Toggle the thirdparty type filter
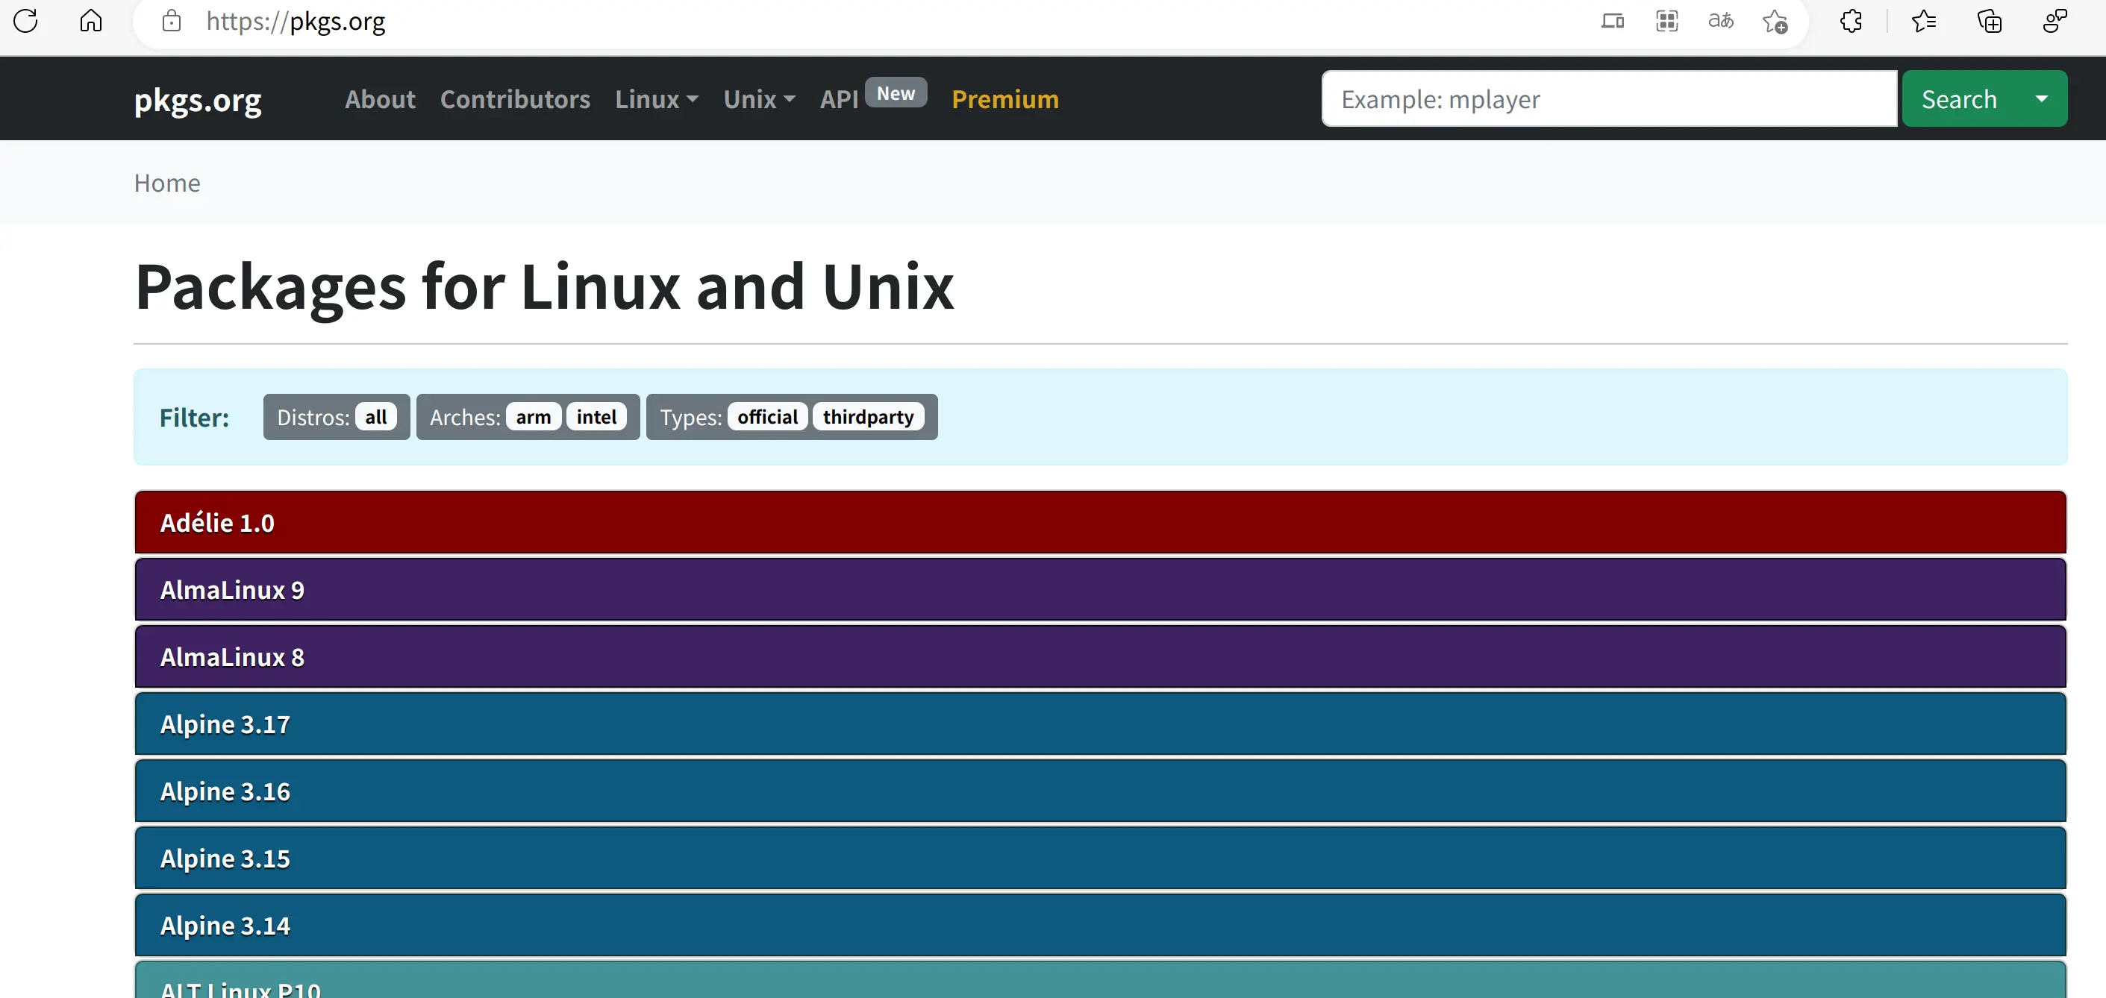2106x998 pixels. coord(869,417)
